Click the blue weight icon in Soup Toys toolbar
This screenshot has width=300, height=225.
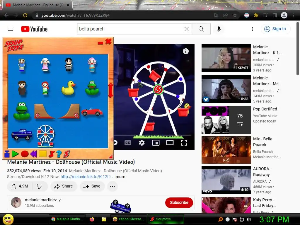[7, 154]
